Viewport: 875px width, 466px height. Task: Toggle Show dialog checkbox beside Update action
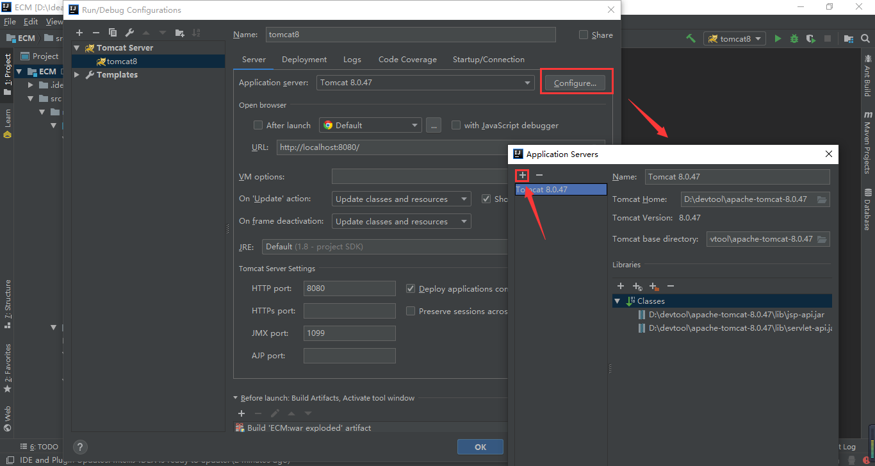(x=486, y=199)
